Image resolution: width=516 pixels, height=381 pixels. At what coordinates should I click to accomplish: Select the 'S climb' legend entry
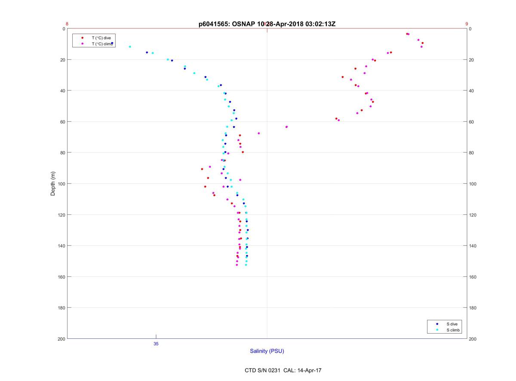[453, 330]
